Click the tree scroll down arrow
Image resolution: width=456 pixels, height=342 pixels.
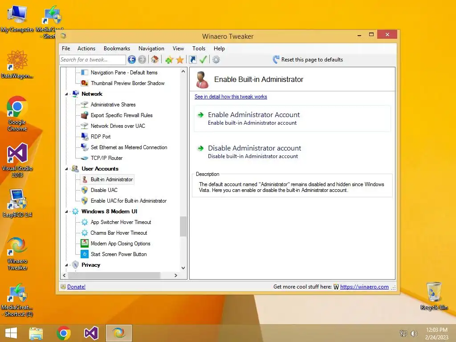183,268
